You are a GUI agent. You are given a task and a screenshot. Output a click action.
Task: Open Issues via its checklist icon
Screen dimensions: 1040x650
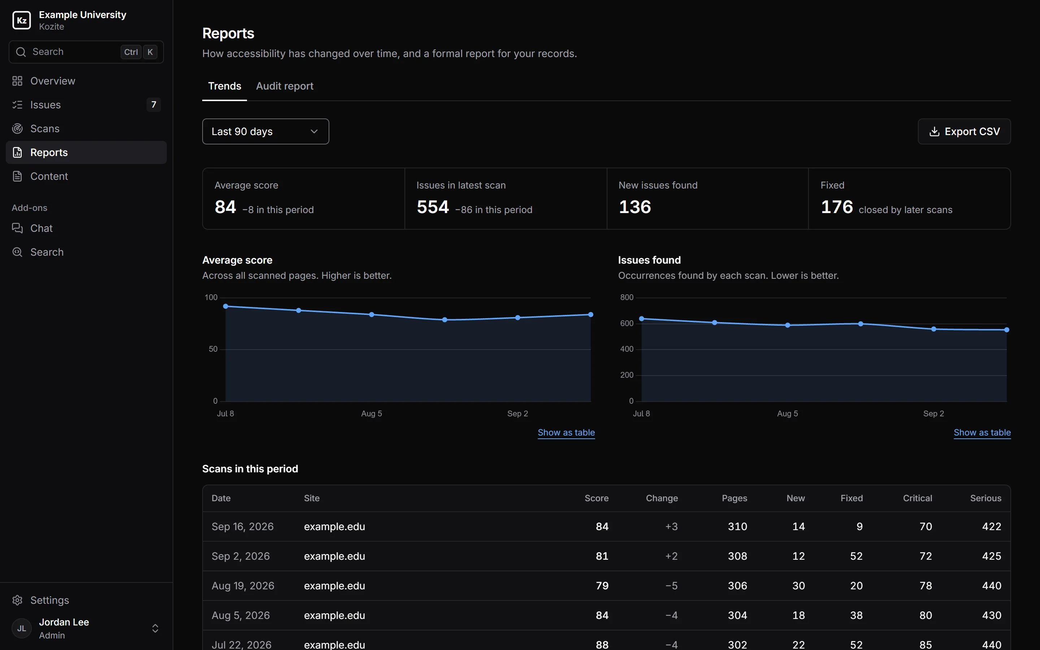17,104
